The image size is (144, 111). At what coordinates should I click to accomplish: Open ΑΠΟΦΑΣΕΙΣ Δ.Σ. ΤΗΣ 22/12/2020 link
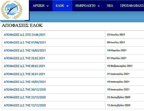tap(25, 97)
